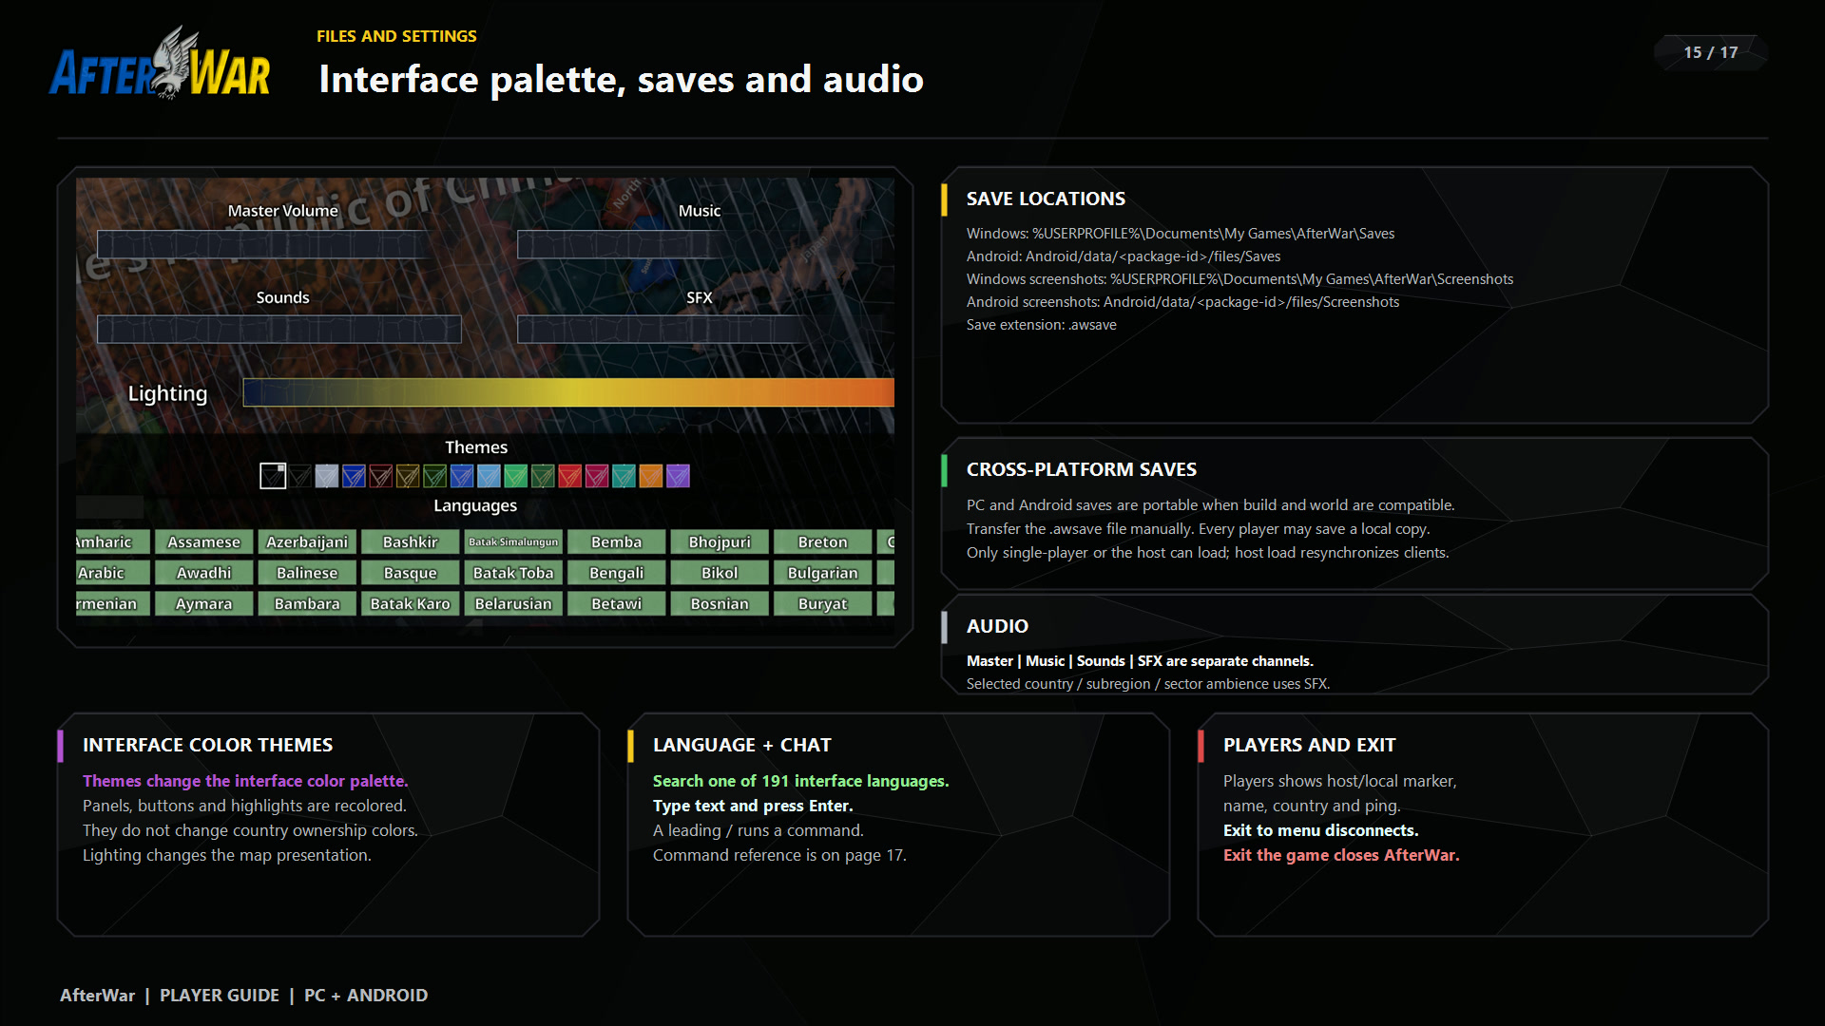Set language to Awadhi
Screen dimensions: 1825x1026
pyautogui.click(x=204, y=573)
